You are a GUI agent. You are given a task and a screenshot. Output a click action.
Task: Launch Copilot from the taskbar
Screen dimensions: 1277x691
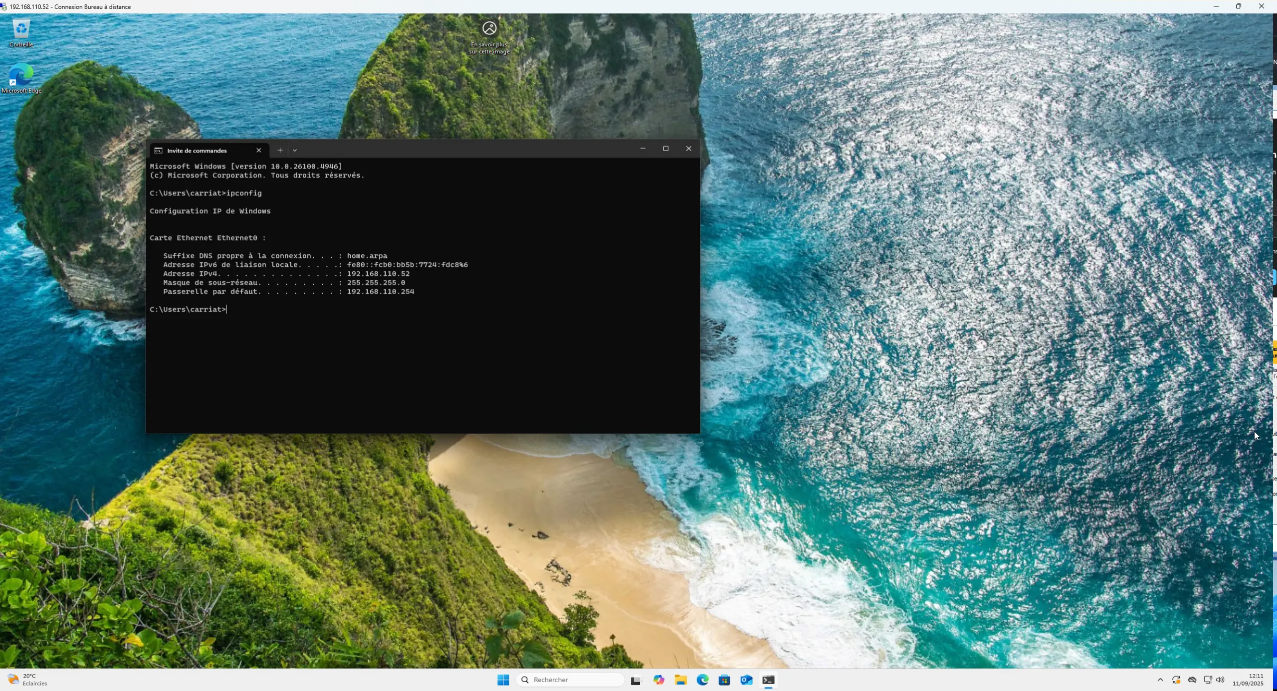(659, 680)
